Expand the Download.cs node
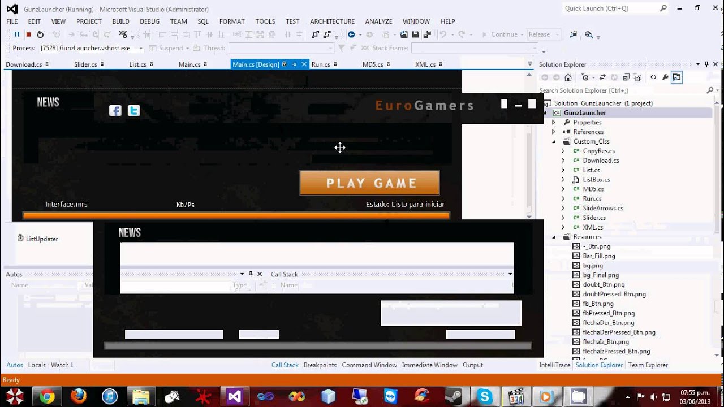This screenshot has width=724, height=407. point(563,161)
